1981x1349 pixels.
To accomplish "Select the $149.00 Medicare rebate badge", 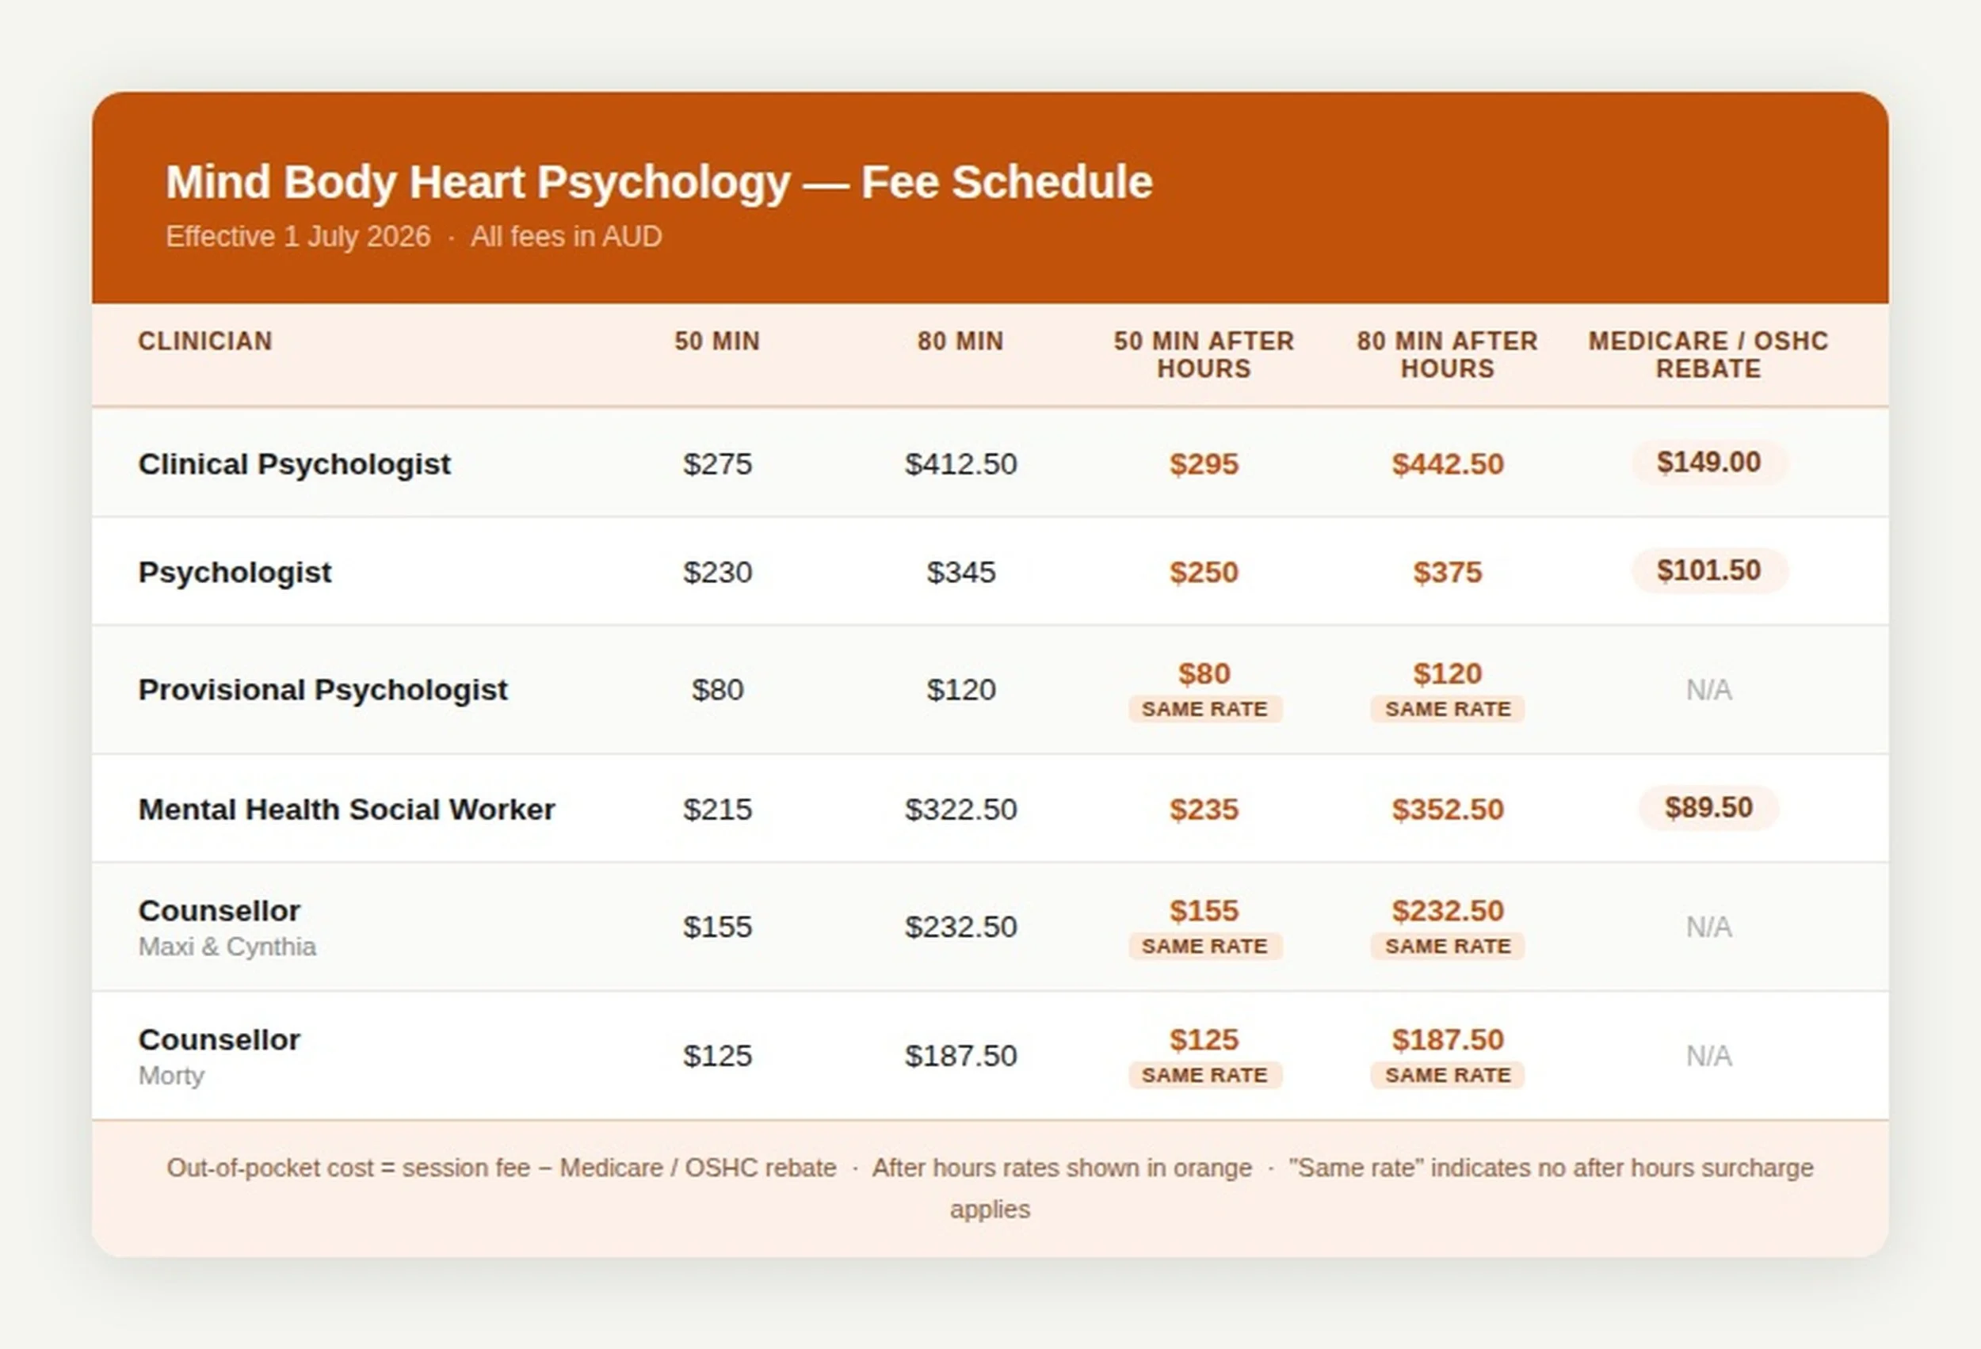I will coord(1708,462).
